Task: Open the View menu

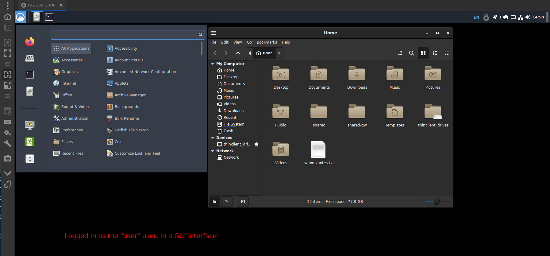Action: [237, 42]
